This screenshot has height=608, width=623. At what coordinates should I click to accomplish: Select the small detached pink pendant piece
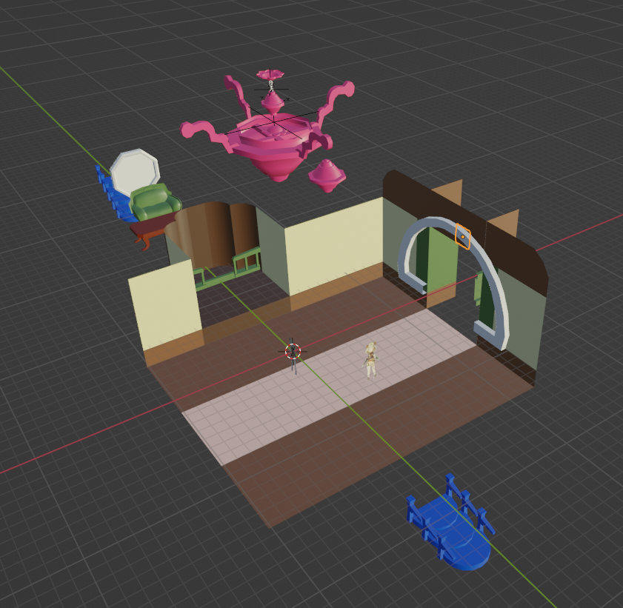pos(327,176)
